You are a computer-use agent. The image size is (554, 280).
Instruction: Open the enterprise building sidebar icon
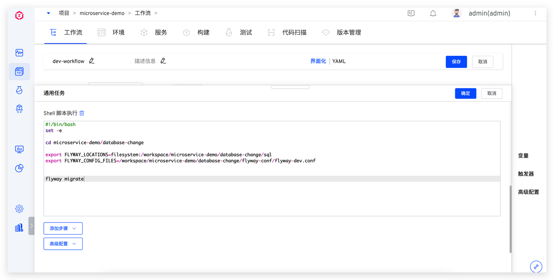pyautogui.click(x=19, y=228)
